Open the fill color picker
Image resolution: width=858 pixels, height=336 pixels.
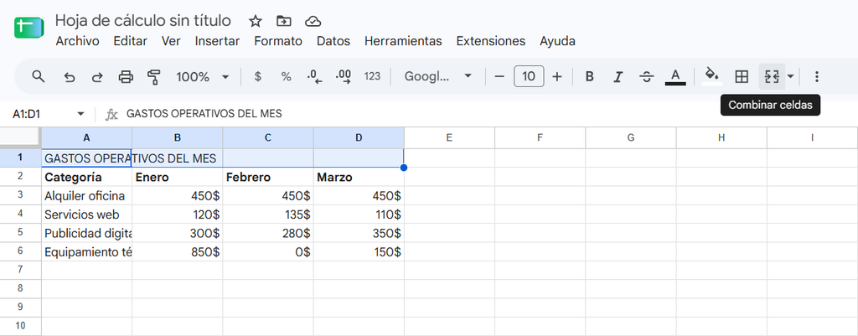(x=712, y=76)
